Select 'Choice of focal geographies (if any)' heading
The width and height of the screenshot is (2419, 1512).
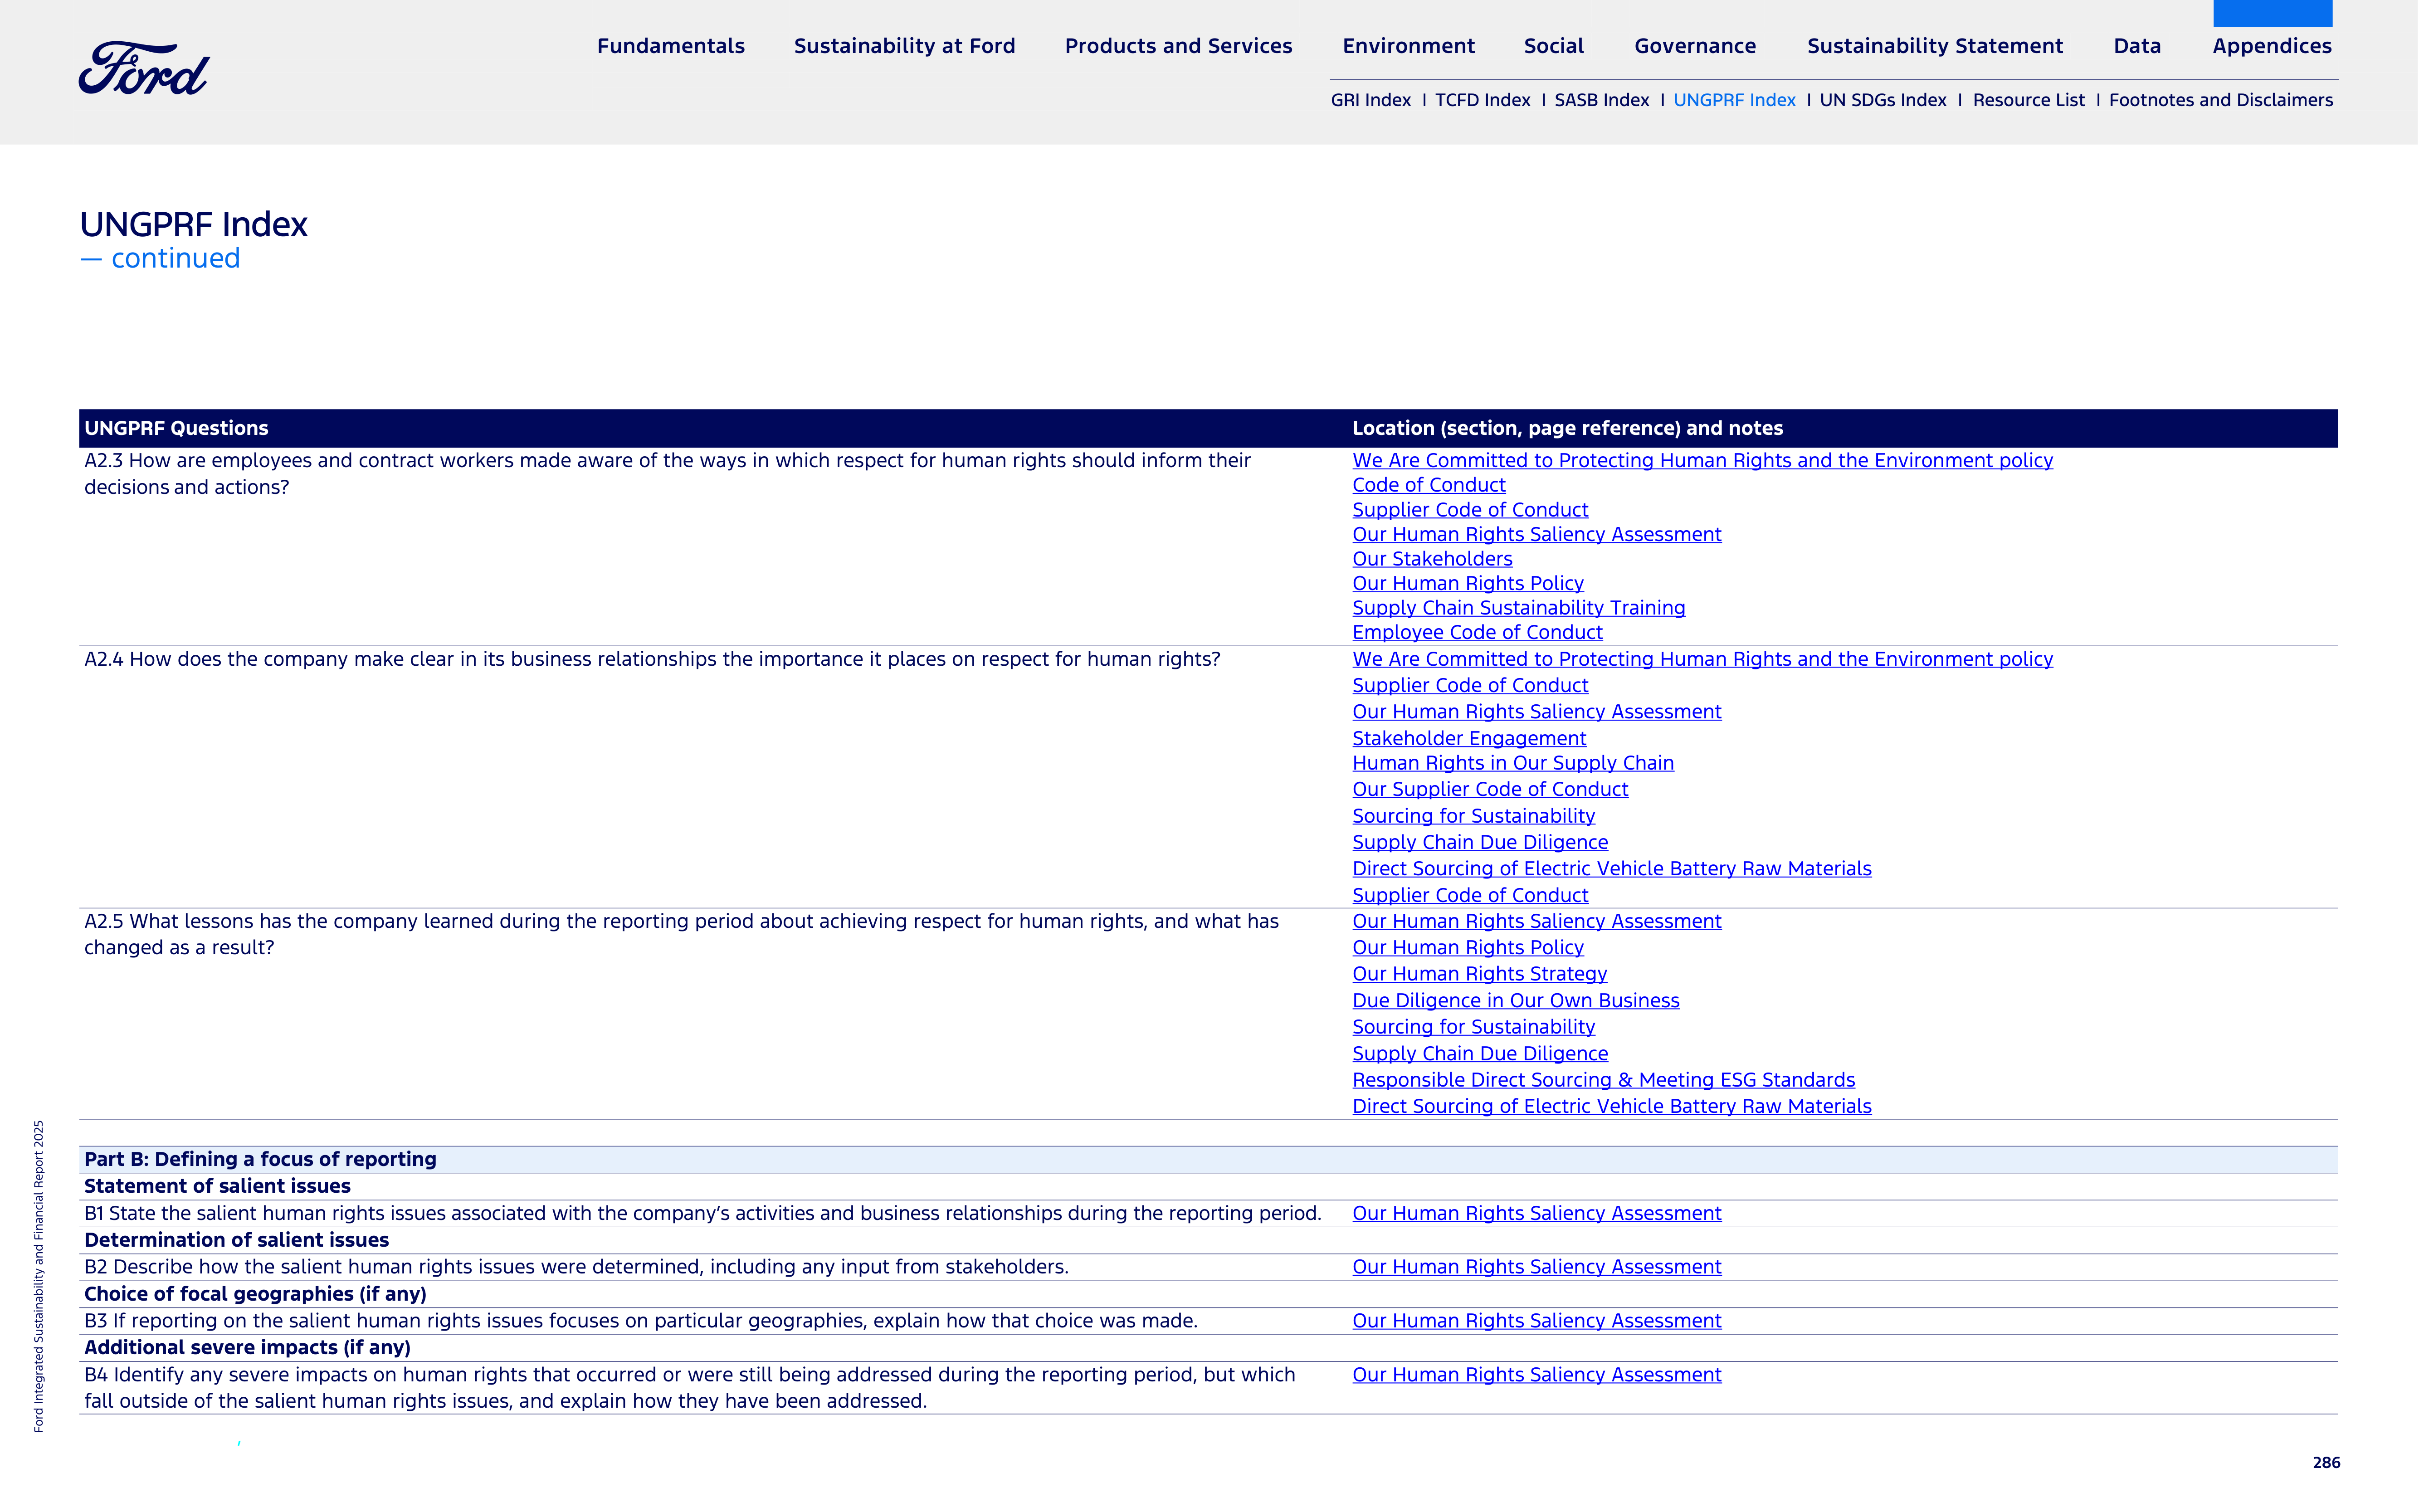pyautogui.click(x=255, y=1294)
